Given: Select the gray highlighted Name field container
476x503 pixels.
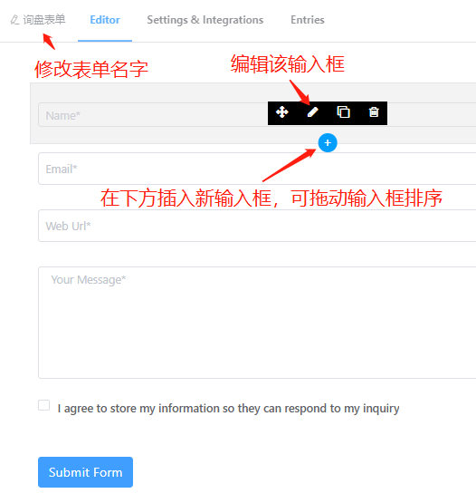Looking at the screenshot, I should tap(253, 113).
